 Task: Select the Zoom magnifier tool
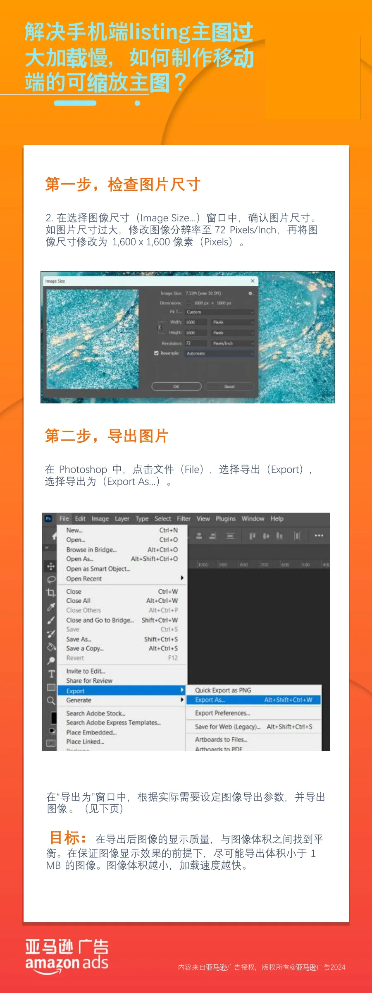click(x=51, y=700)
